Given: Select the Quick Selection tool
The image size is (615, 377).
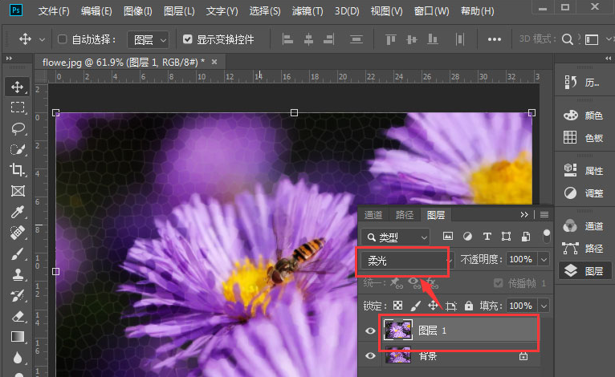Looking at the screenshot, I should 17,149.
